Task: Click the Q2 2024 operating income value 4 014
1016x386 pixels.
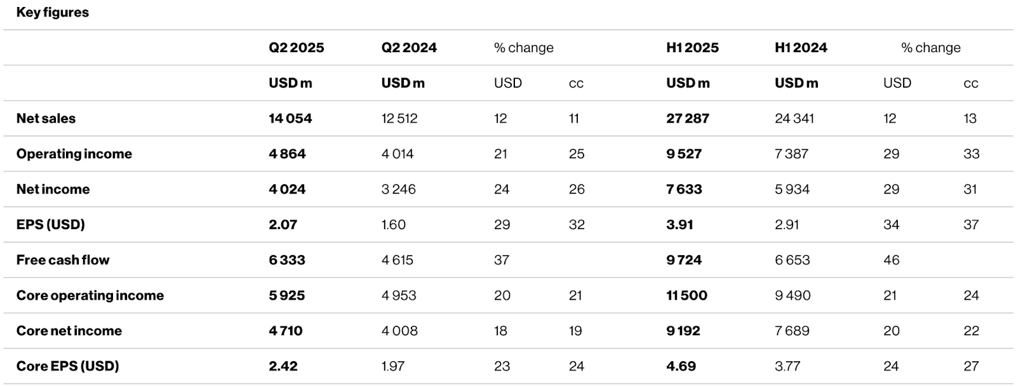Action: pyautogui.click(x=398, y=154)
